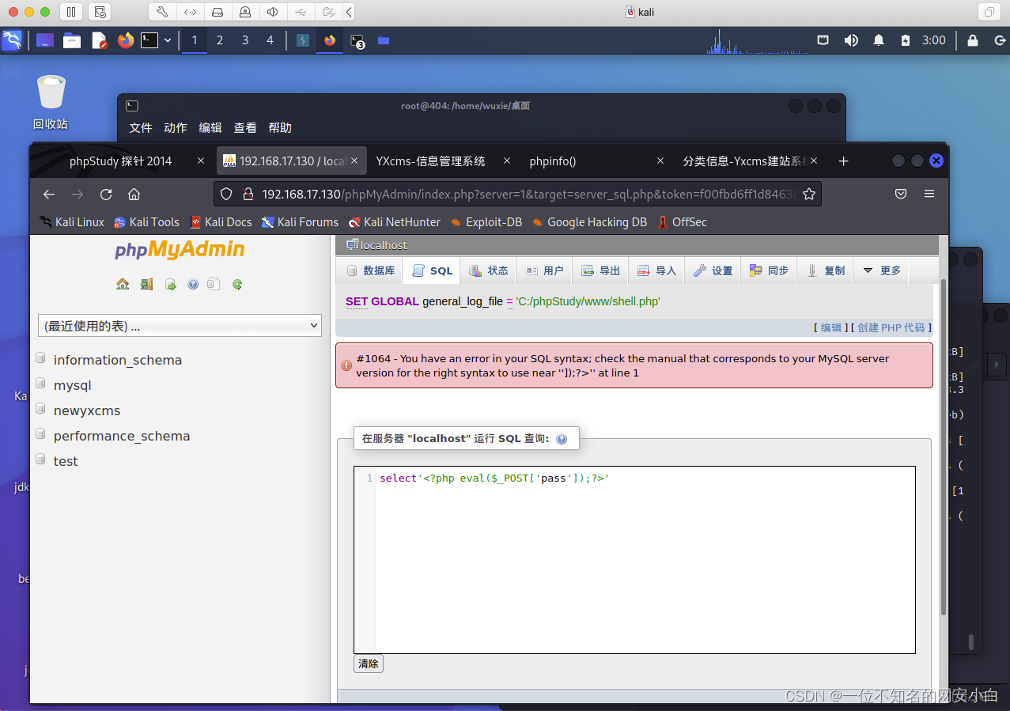Click the help icon beside SQL query legend
Image resolution: width=1010 pixels, height=711 pixels.
click(562, 439)
